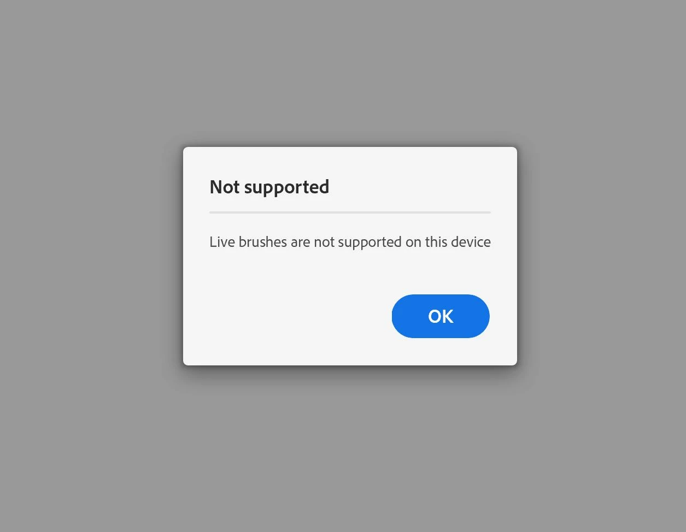Click the 'OK' label text inside the button
This screenshot has height=532, width=686.
441,316
